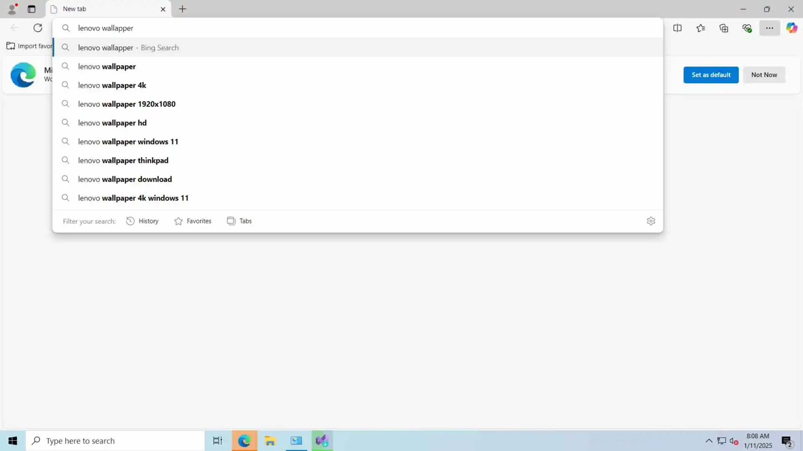
Task: Select suggestion 'lenovo wallpaper 4k'
Action: [x=112, y=85]
